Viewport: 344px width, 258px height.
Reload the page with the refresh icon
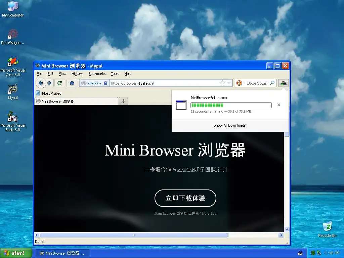coord(59,83)
